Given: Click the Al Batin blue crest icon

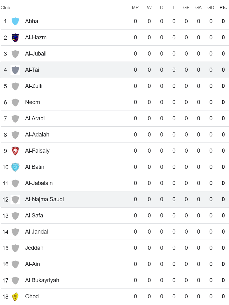Looking at the screenshot, I should [15, 167].
